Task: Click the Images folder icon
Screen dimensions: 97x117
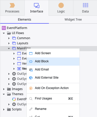Action: coord(9,89)
